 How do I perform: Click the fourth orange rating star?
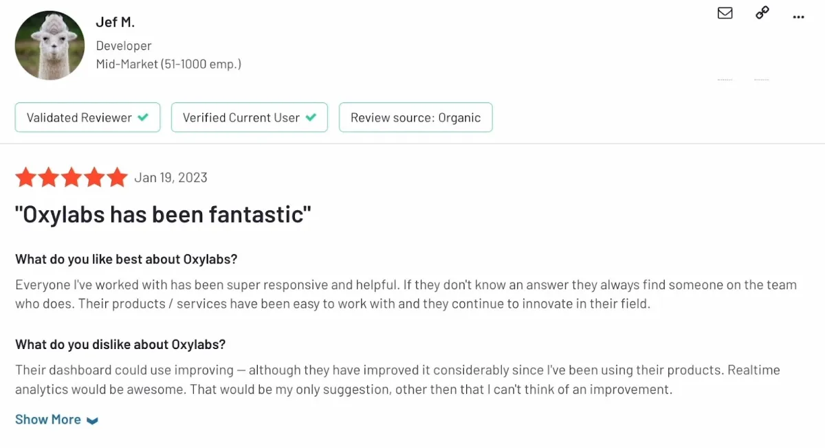pos(94,177)
